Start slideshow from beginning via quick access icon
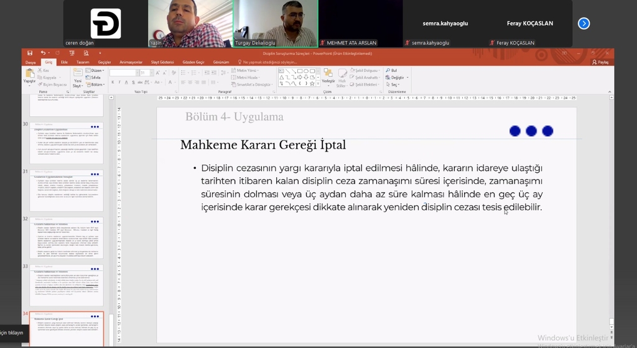This screenshot has height=348, width=637. 72,53
